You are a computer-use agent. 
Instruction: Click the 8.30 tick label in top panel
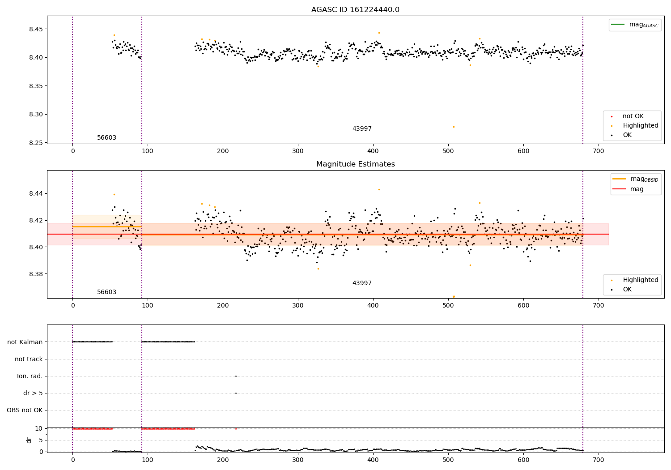(x=35, y=115)
